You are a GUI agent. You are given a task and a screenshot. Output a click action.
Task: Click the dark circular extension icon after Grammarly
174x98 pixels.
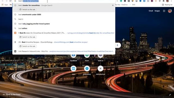click(125, 1)
